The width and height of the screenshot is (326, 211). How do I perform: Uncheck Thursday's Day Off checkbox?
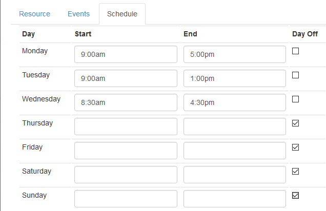(295, 123)
